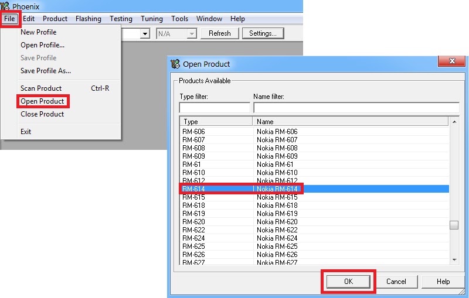Select the RM-625 row

point(314,246)
